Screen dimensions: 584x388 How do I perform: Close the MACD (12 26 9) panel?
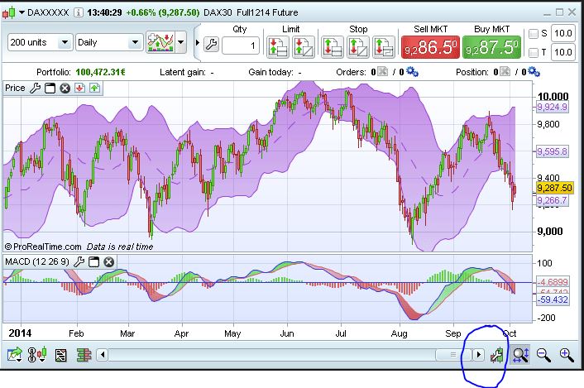point(108,261)
